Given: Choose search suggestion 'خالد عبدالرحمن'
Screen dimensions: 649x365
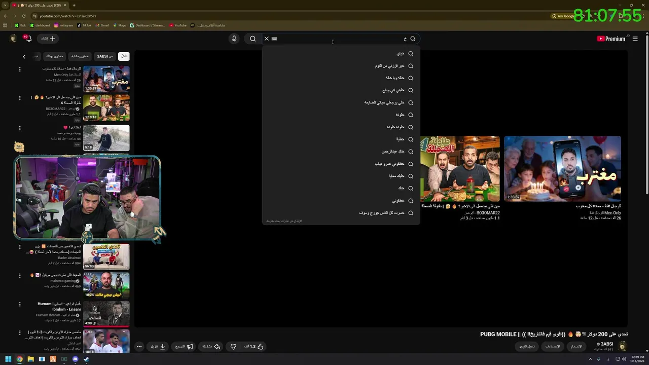Looking at the screenshot, I should pos(341,152).
